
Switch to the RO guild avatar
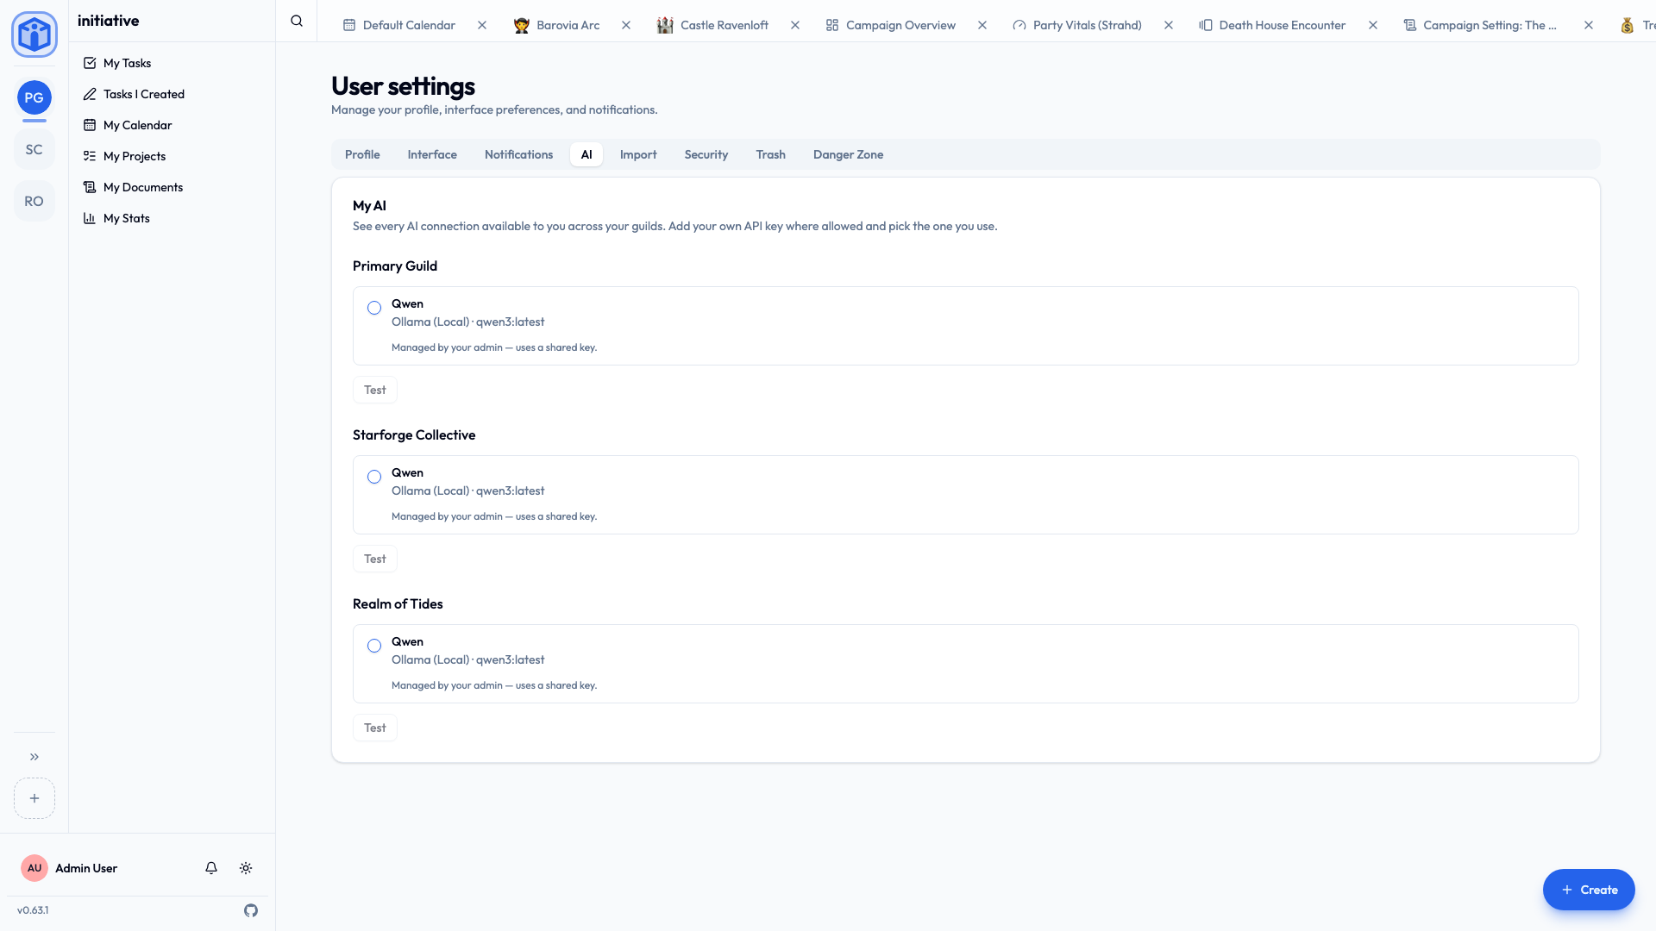[34, 201]
